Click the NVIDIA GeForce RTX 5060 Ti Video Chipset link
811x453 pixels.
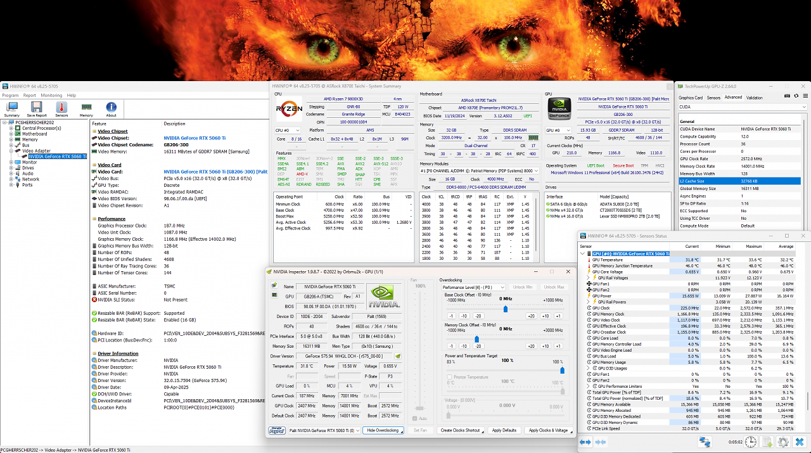(193, 137)
